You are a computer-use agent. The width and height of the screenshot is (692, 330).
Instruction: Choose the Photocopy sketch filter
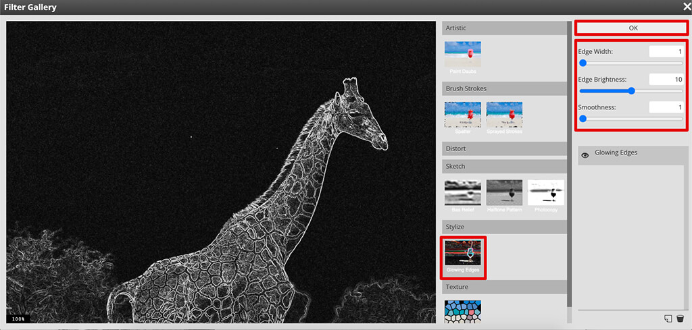546,192
